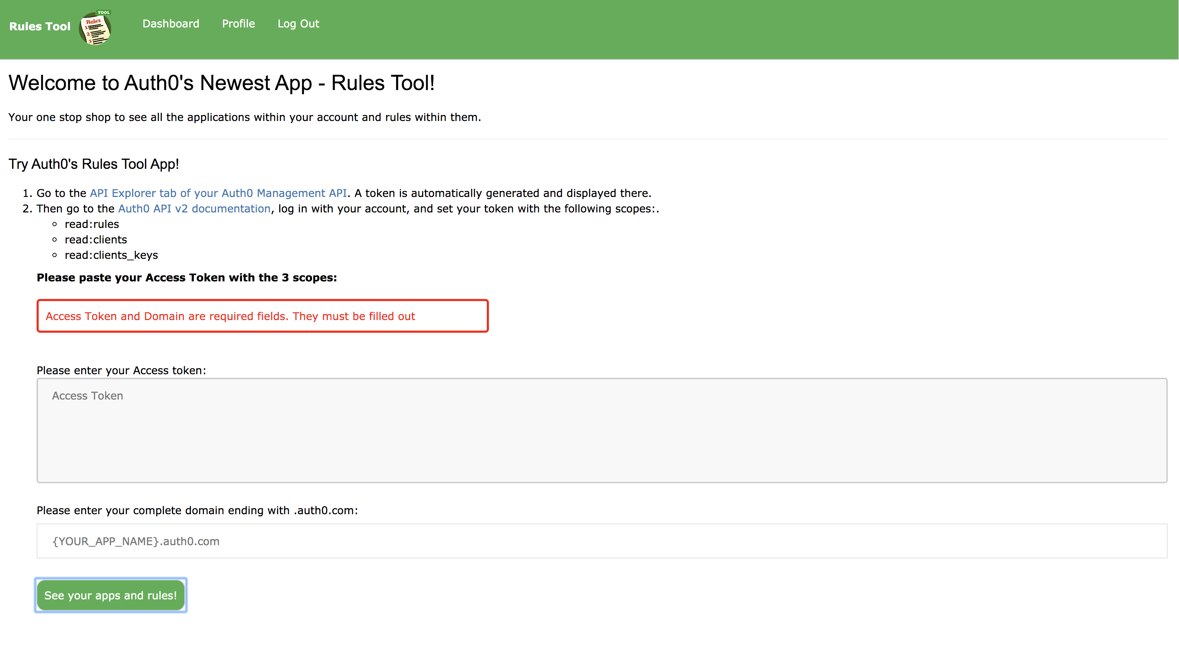Screen dimensions: 1179x657
Task: Go to the Profile page
Action: click(x=238, y=24)
